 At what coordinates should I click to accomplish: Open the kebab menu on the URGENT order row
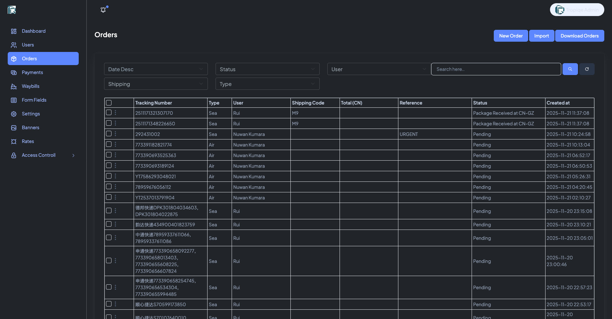click(115, 134)
